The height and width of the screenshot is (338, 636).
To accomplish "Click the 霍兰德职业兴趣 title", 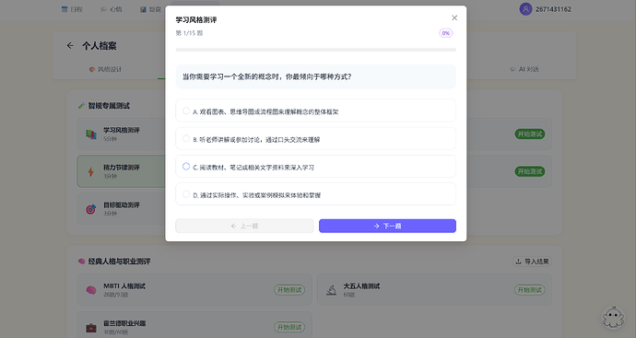I will (124, 323).
